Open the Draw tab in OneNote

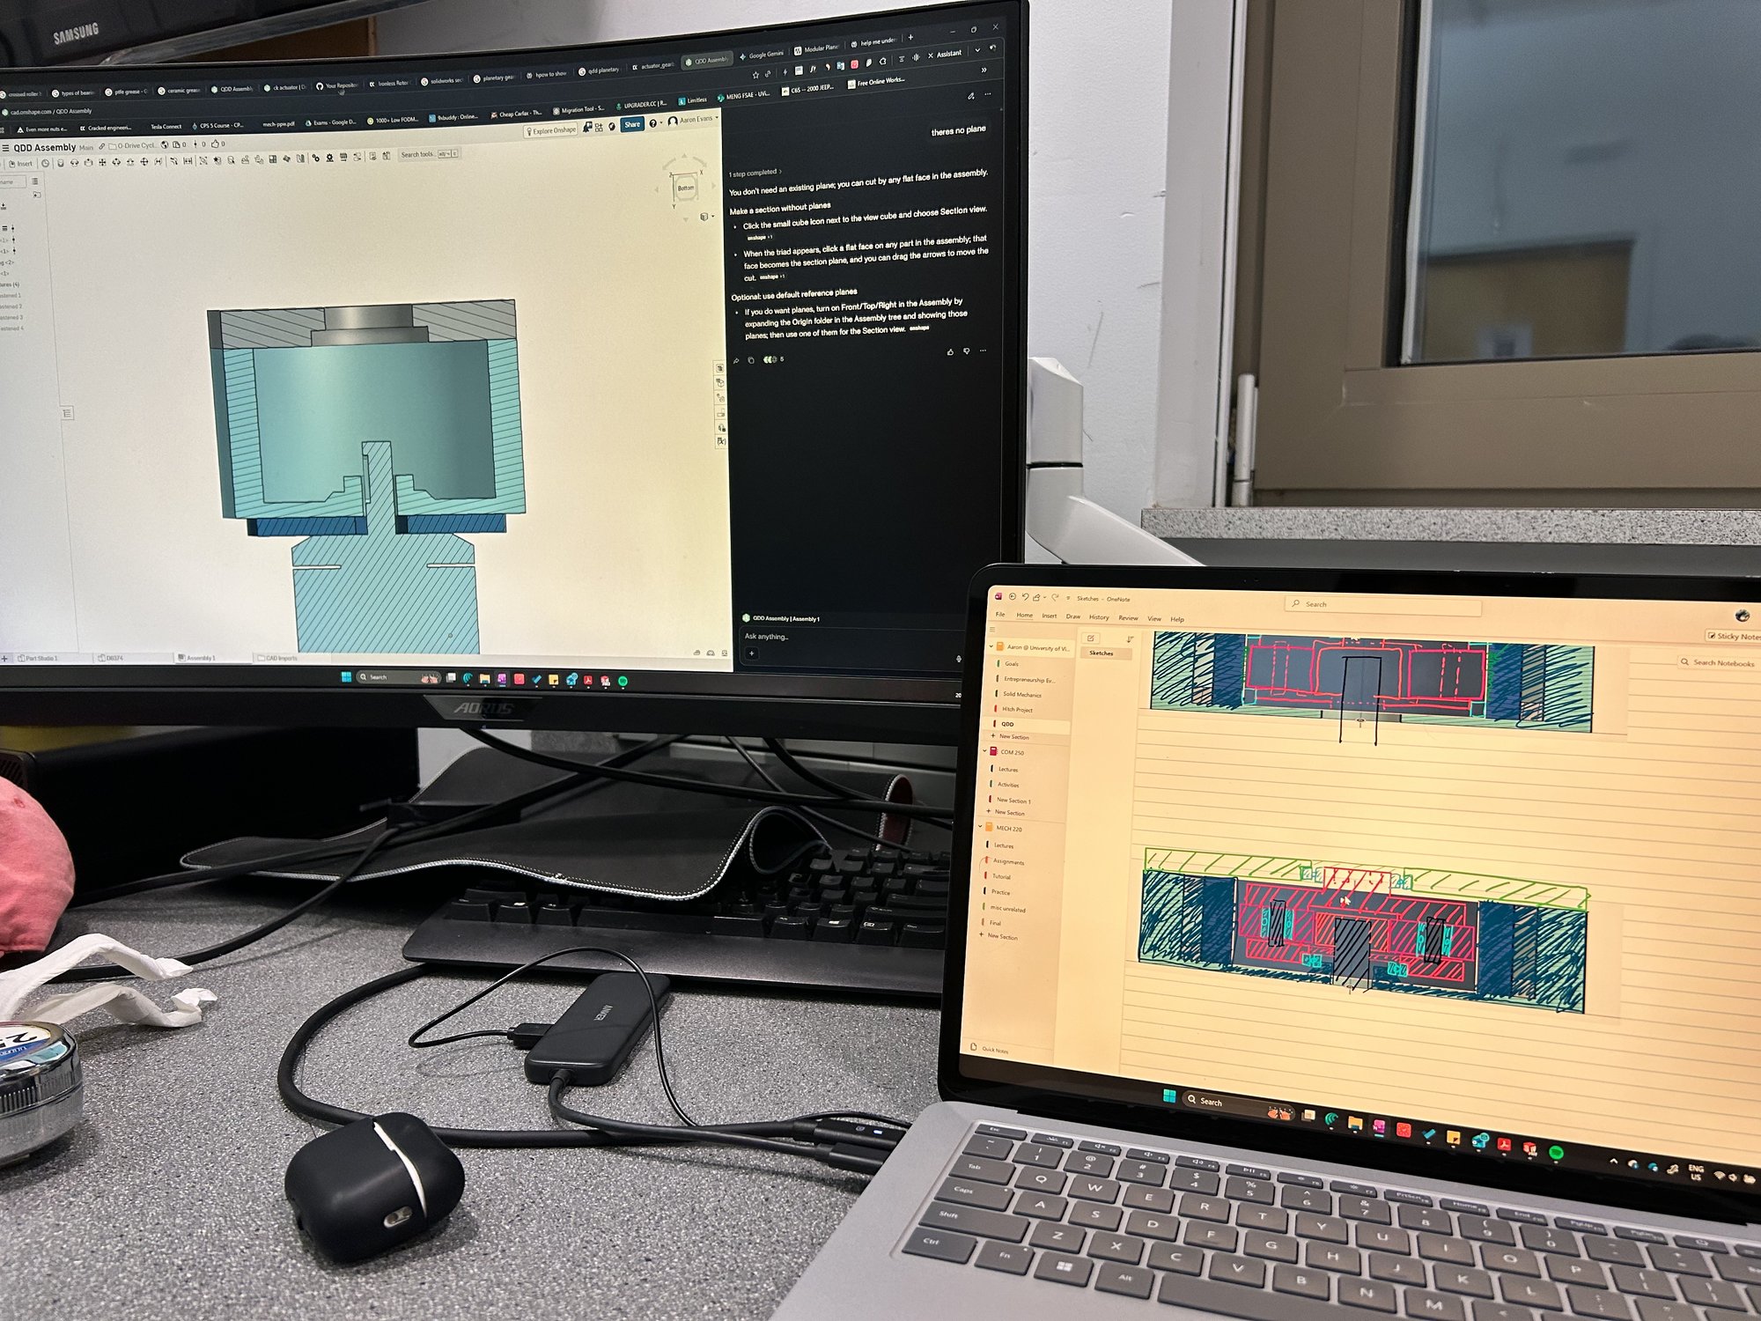pyautogui.click(x=1072, y=616)
